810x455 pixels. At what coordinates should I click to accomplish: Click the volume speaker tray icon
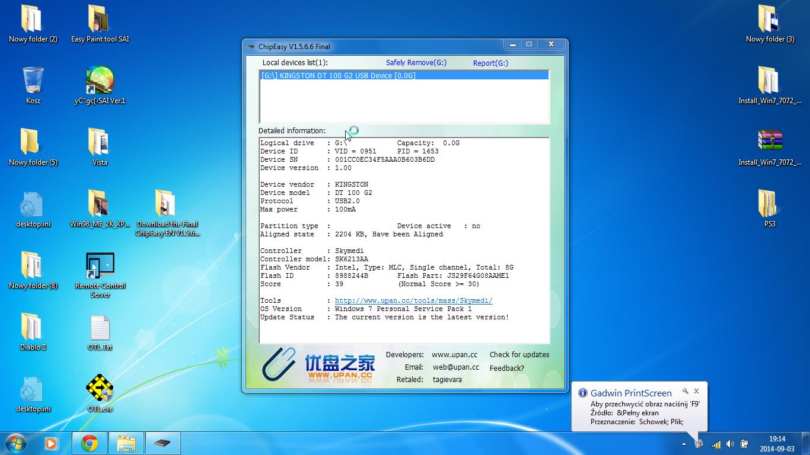(x=730, y=444)
